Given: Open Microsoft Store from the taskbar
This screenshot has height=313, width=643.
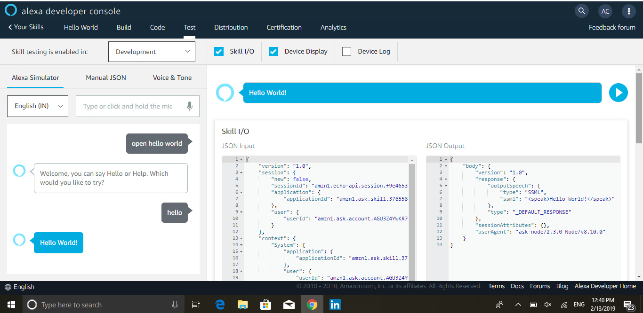Looking at the screenshot, I should click(266, 305).
